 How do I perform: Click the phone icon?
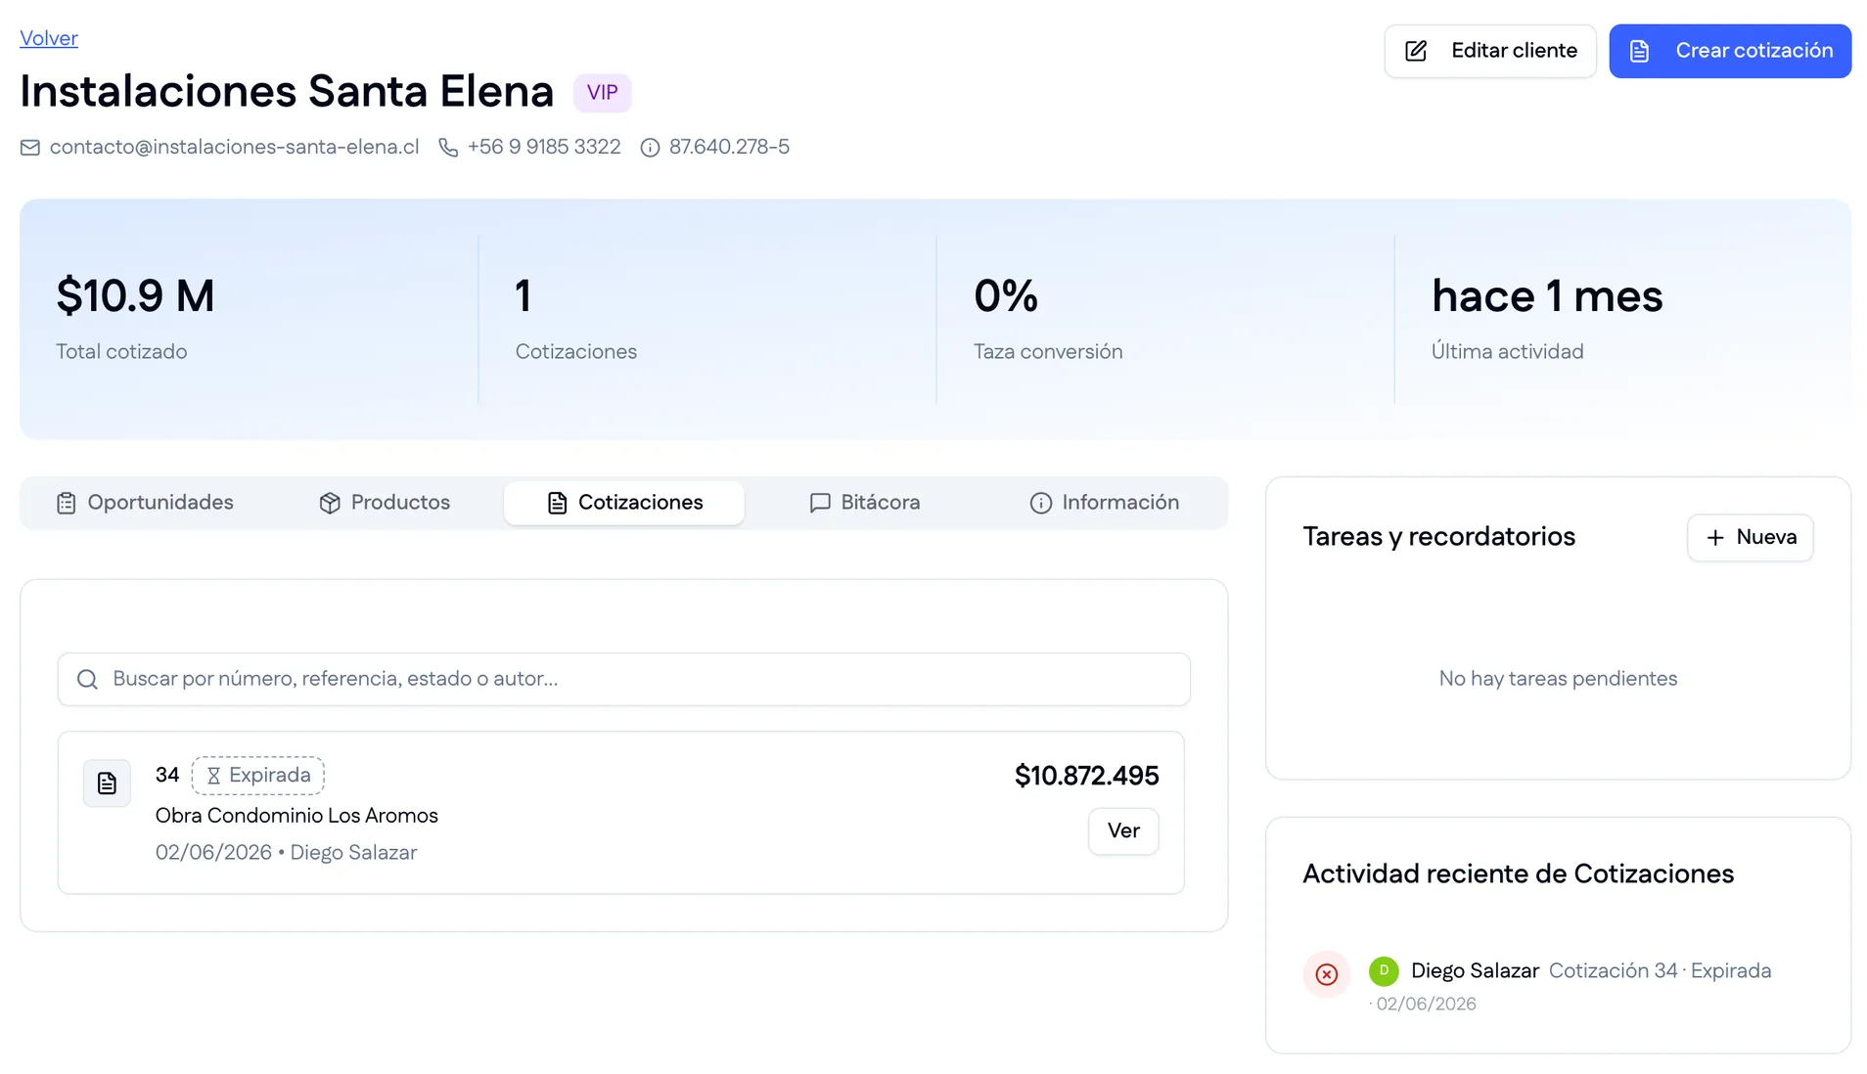click(x=448, y=148)
